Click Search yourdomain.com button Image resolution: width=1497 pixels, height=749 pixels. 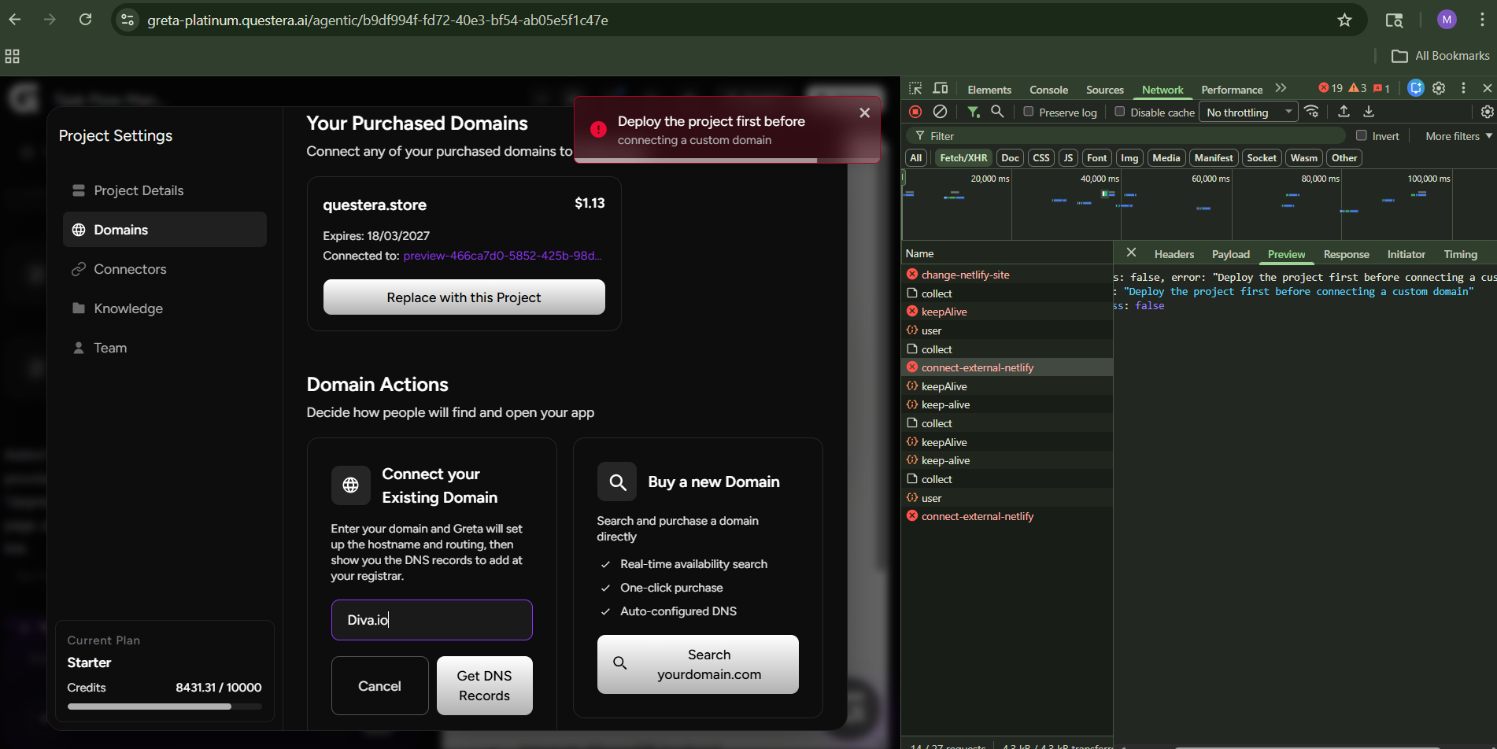pyautogui.click(x=697, y=665)
